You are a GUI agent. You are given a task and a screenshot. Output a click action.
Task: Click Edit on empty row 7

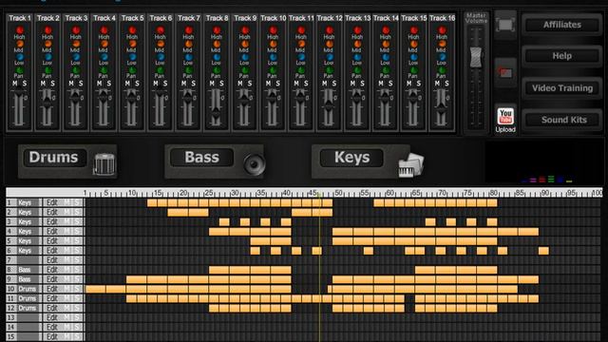click(52, 260)
